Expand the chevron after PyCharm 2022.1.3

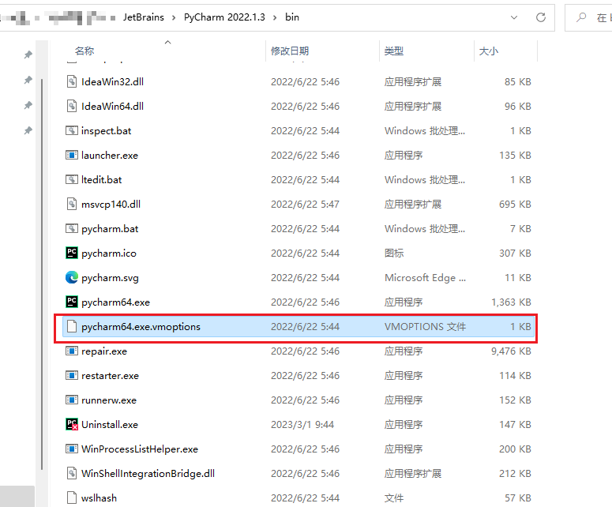click(x=275, y=17)
